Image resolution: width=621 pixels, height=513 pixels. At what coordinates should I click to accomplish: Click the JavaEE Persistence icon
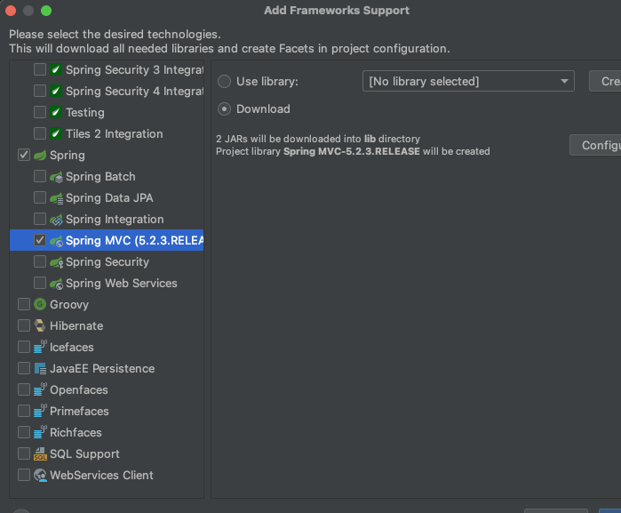point(40,369)
